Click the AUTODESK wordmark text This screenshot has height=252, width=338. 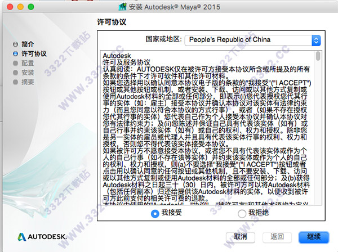click(47, 237)
